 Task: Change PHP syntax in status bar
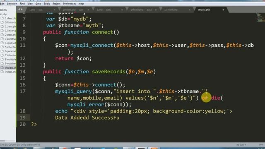click(x=261, y=145)
